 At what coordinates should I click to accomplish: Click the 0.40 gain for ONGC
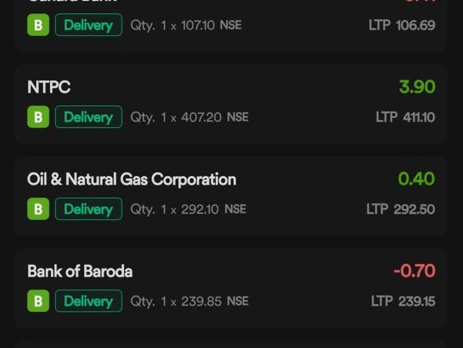point(416,179)
